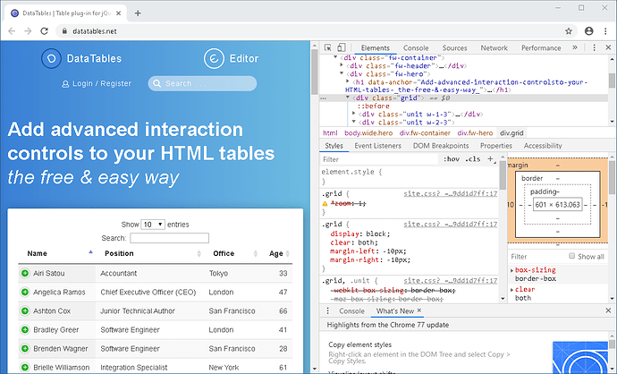Open the Accessibility pane tab
617x374 pixels.
(543, 146)
